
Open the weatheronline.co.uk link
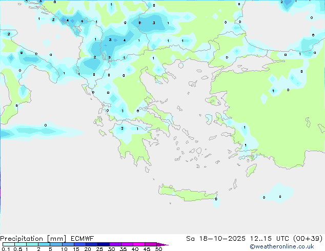282,246
